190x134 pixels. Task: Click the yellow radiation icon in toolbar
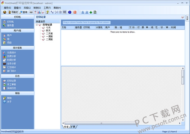(x=5, y=12)
